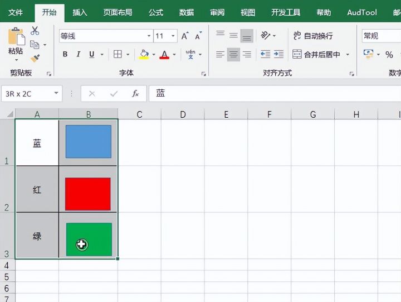Open the font size 11 dropdown
The image size is (401, 302).
(173, 36)
